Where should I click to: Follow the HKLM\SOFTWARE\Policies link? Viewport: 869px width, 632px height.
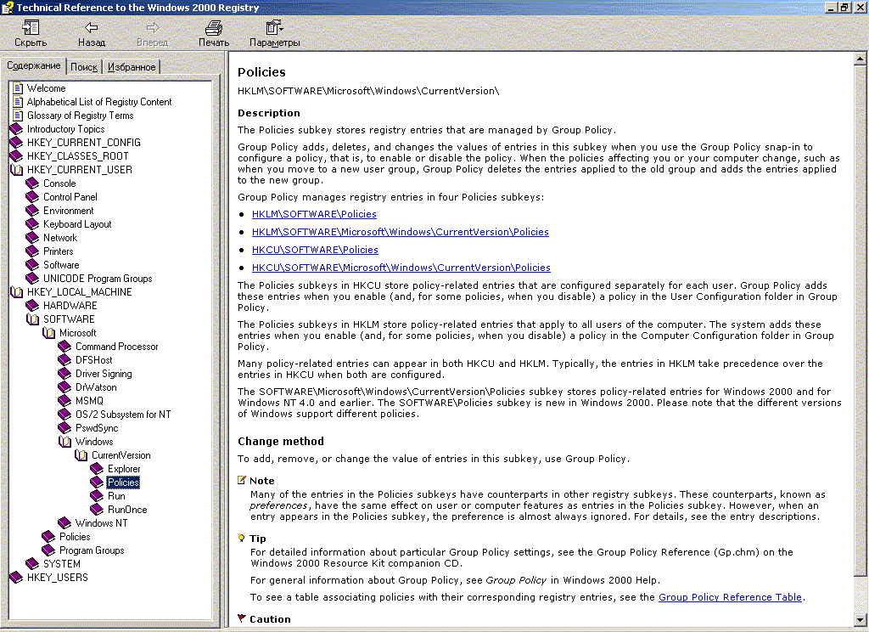tap(314, 214)
